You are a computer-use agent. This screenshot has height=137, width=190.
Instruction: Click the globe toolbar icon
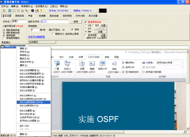point(33,10)
